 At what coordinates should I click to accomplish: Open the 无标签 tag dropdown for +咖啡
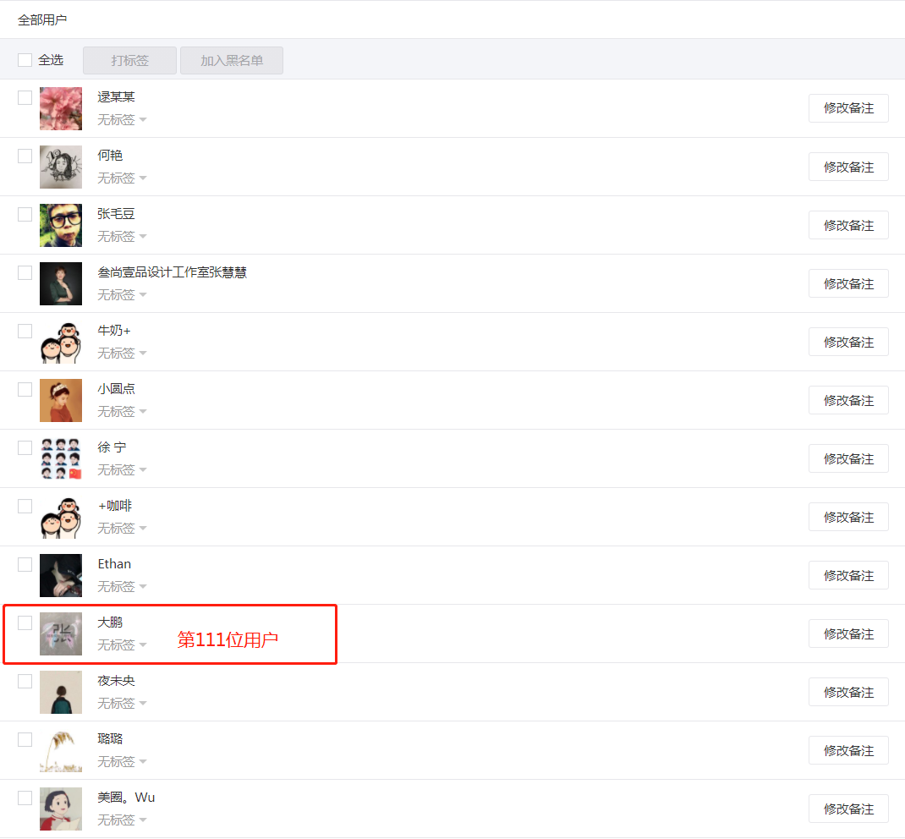click(122, 528)
